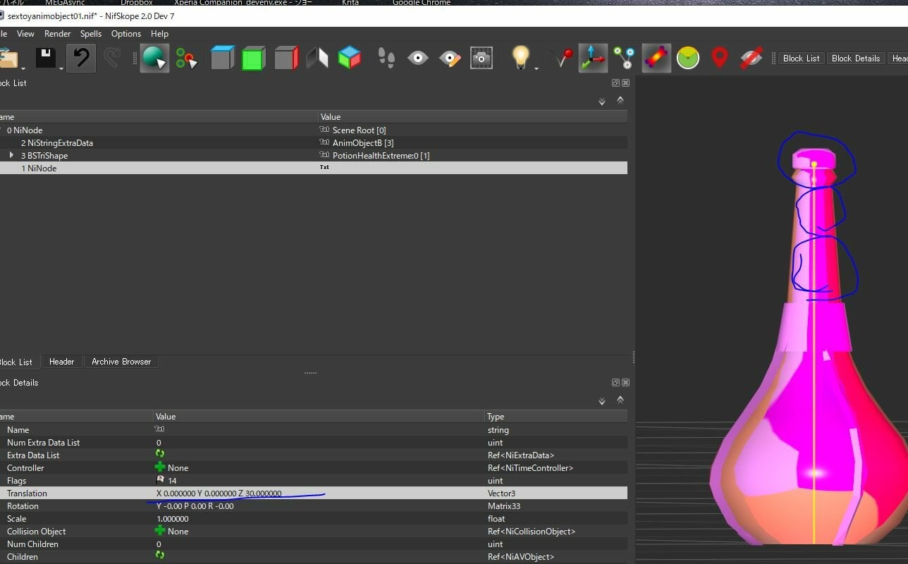Toggle the draw axes tool
Screen dimensions: 908x564
[x=593, y=58]
